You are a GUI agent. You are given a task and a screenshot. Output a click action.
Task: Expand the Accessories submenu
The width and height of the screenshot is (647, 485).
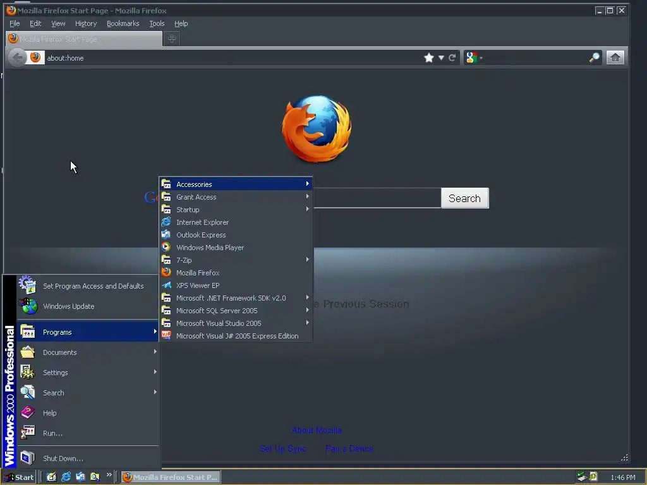pyautogui.click(x=236, y=184)
